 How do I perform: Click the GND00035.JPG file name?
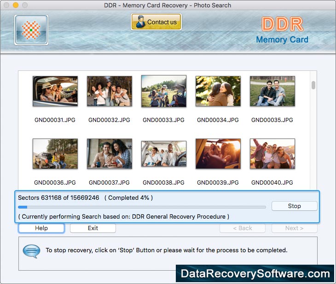(272, 120)
